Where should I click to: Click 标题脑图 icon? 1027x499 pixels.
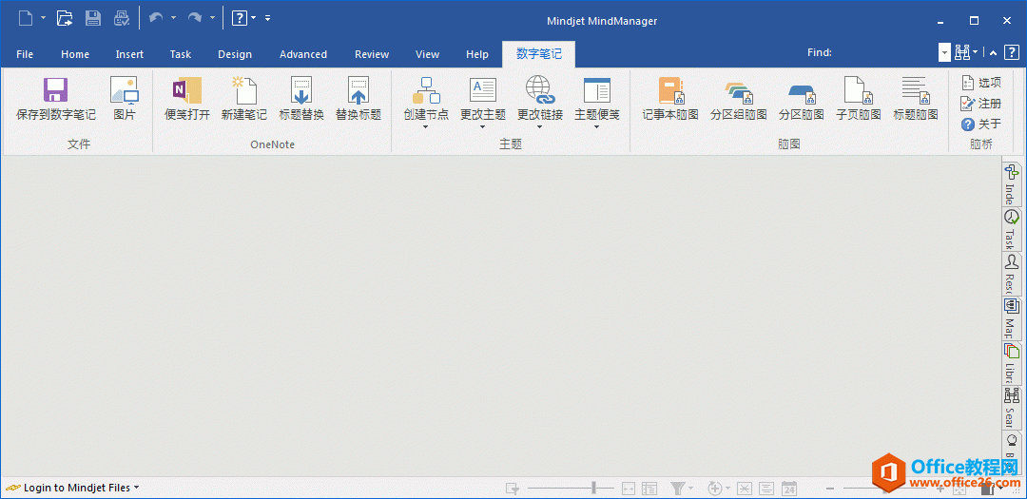click(916, 90)
